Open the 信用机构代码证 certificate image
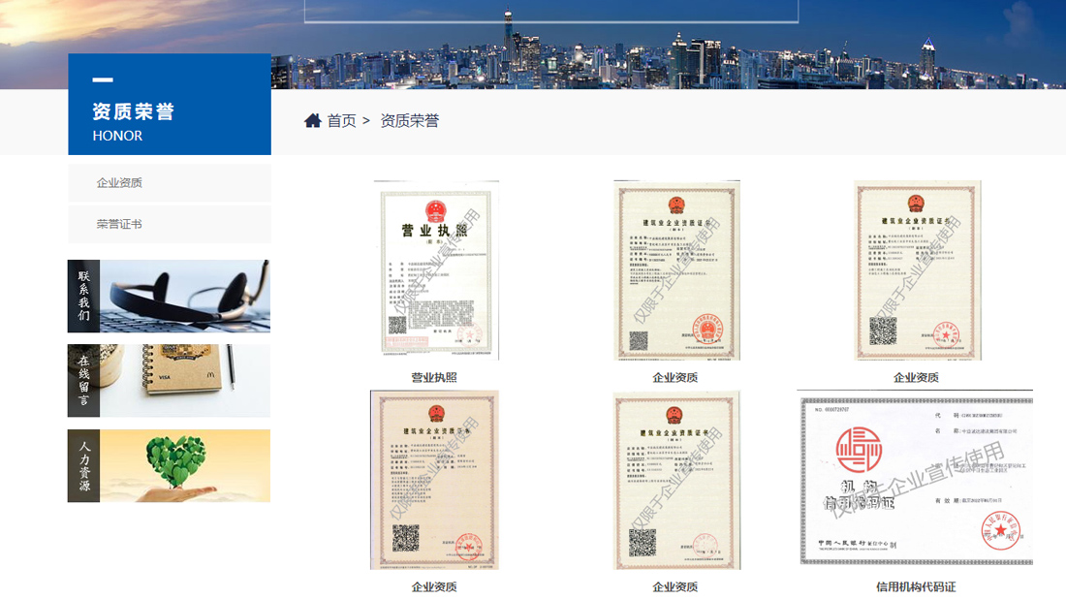 tap(915, 479)
